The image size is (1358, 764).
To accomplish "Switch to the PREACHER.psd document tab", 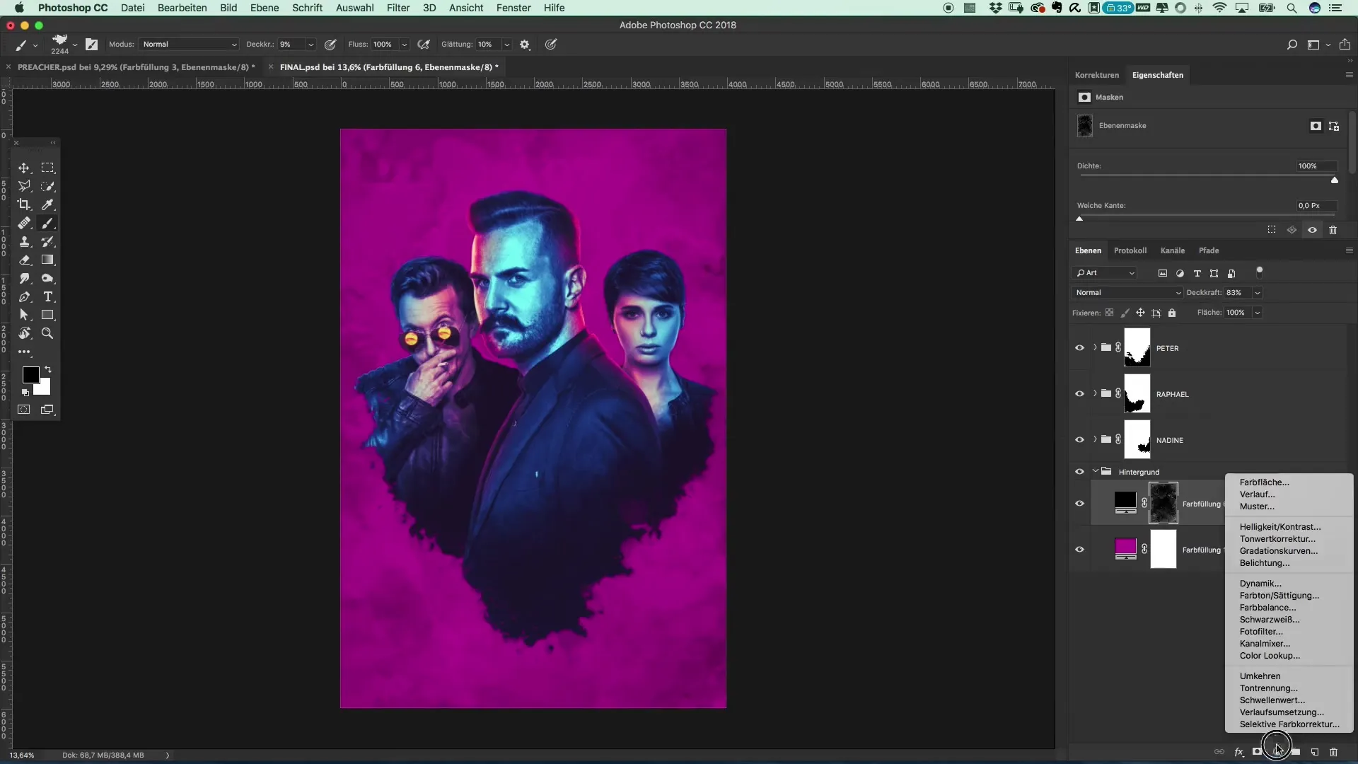I will [137, 67].
